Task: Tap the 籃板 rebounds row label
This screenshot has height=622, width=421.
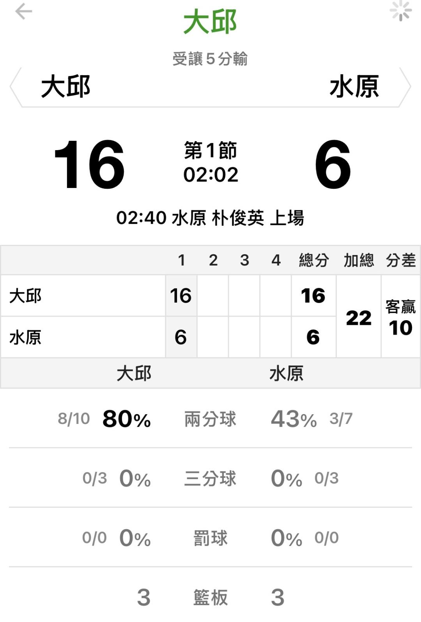Action: [210, 597]
